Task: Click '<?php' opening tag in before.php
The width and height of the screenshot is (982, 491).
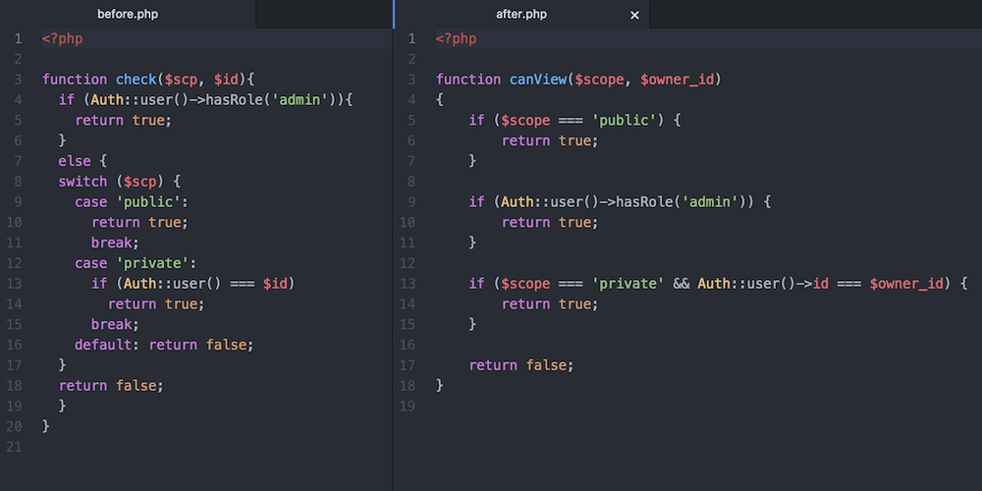Action: [62, 39]
